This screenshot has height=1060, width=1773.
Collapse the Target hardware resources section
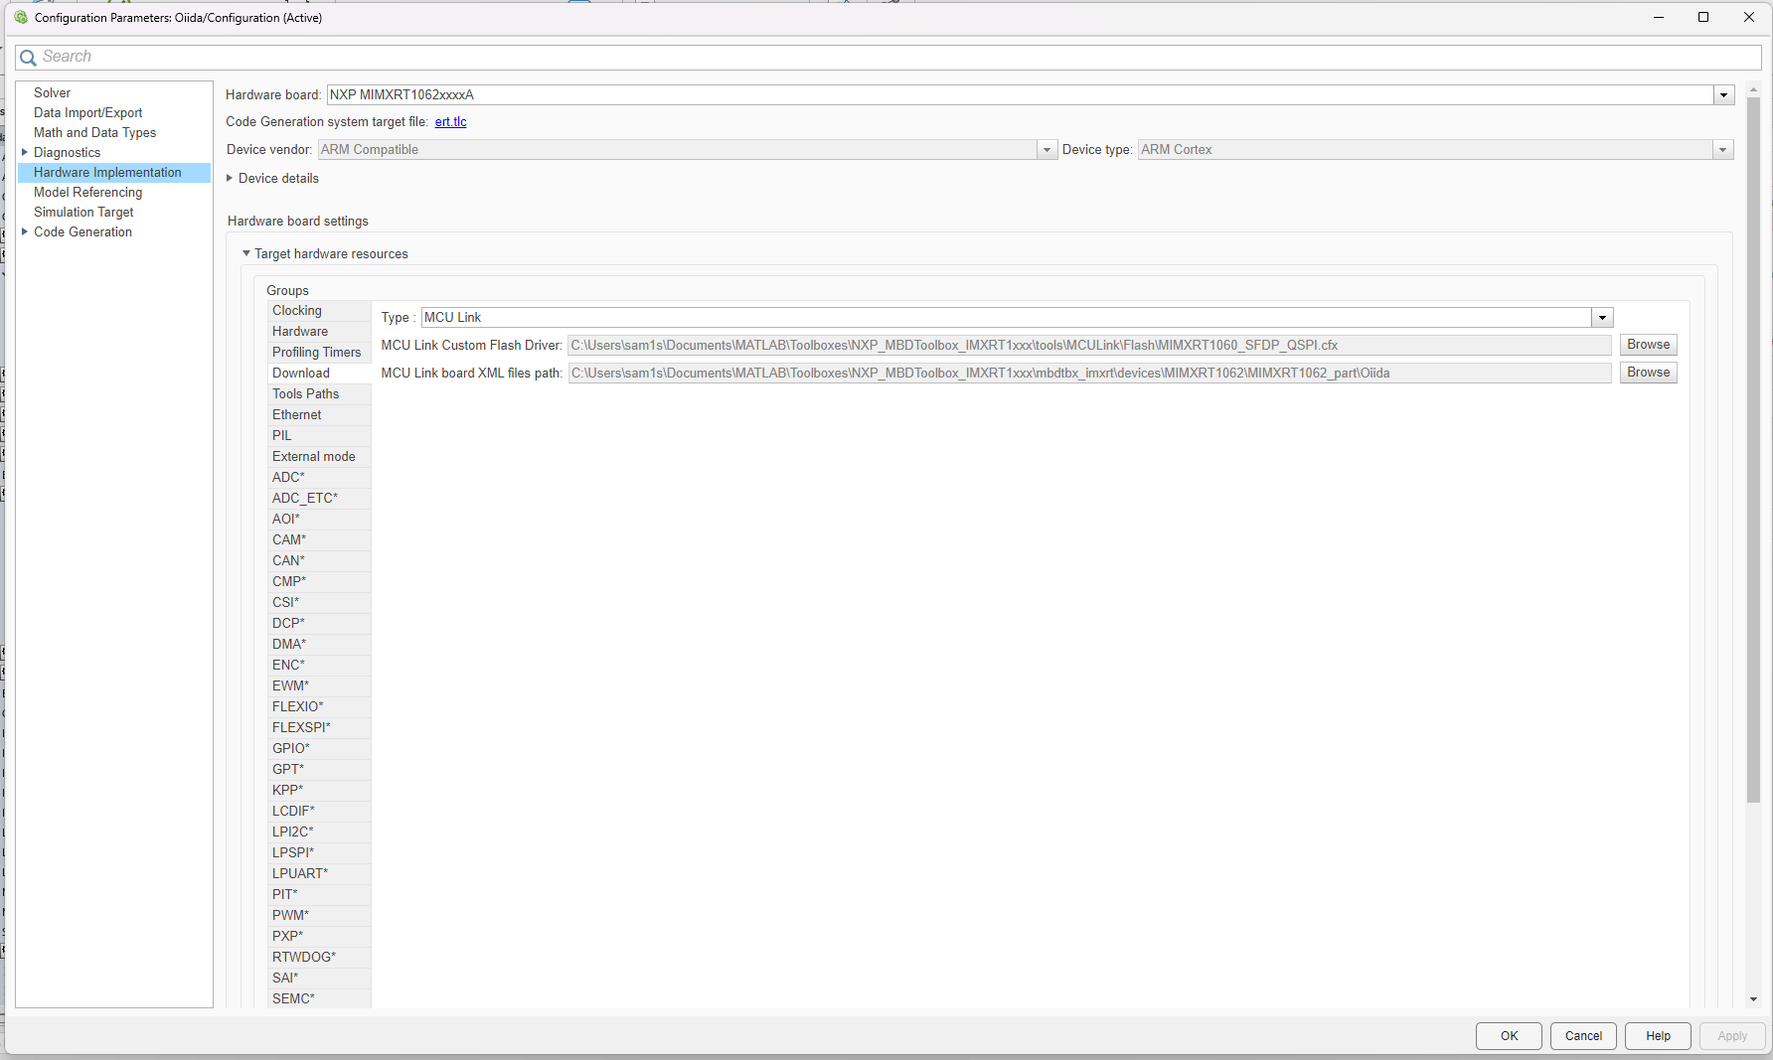click(246, 253)
